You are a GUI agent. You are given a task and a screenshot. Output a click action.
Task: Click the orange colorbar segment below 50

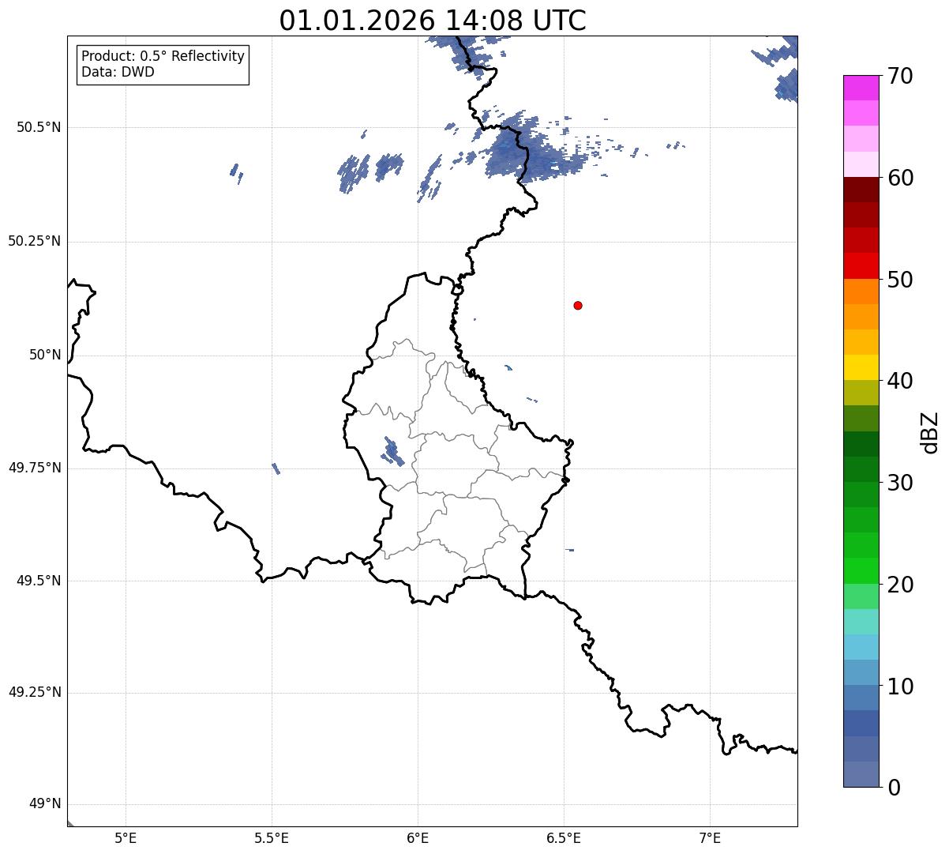click(x=861, y=292)
